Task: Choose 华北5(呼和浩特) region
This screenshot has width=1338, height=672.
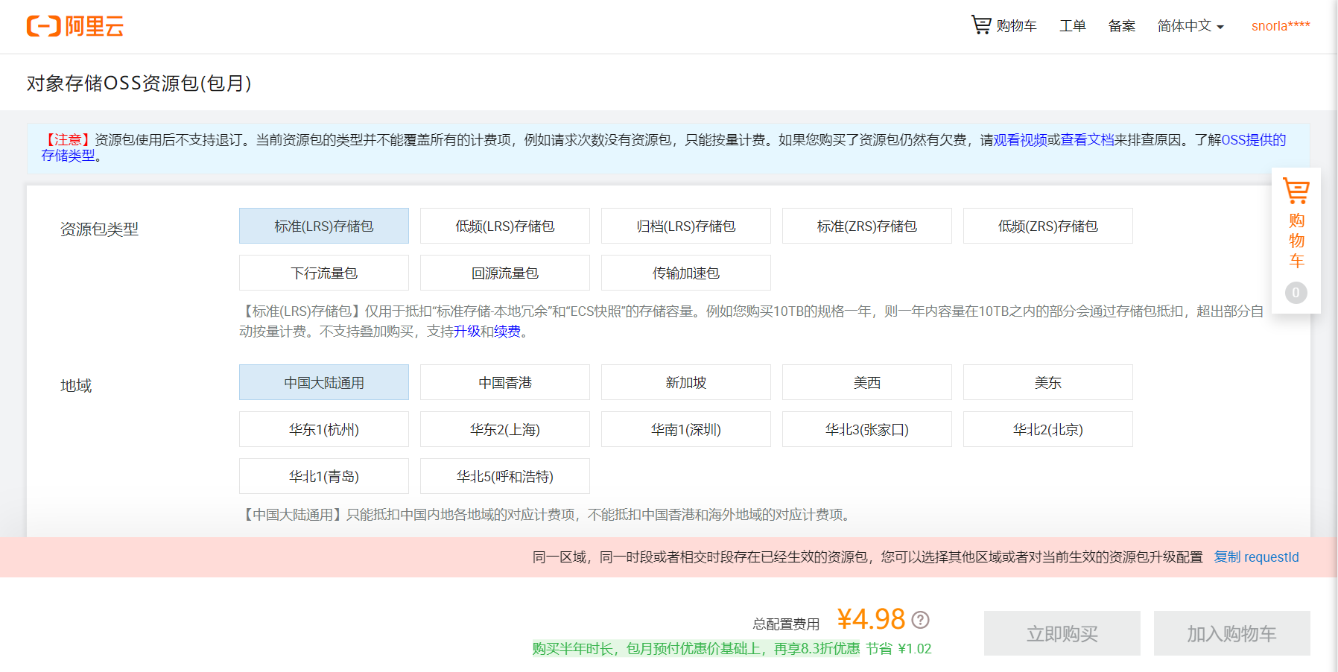Action: (505, 476)
